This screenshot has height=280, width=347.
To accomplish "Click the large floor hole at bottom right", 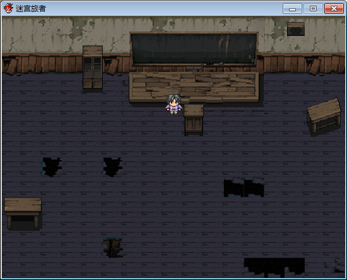I will (x=274, y=267).
